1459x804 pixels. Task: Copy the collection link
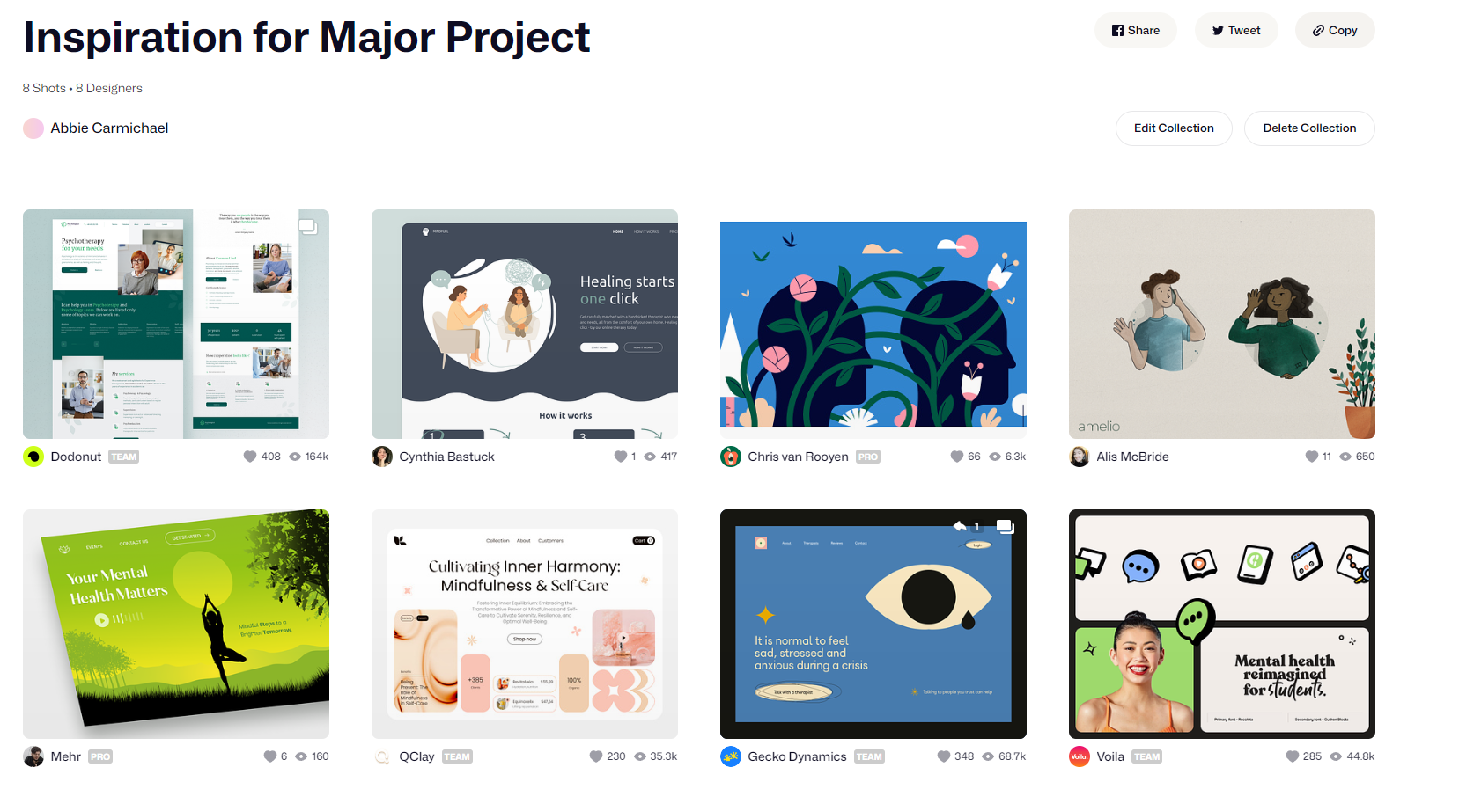point(1335,30)
